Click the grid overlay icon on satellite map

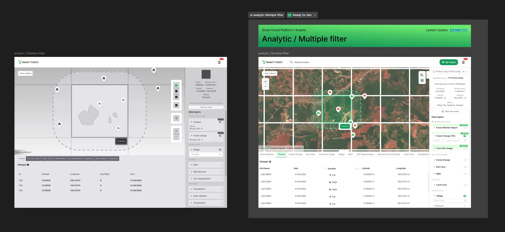422,81
